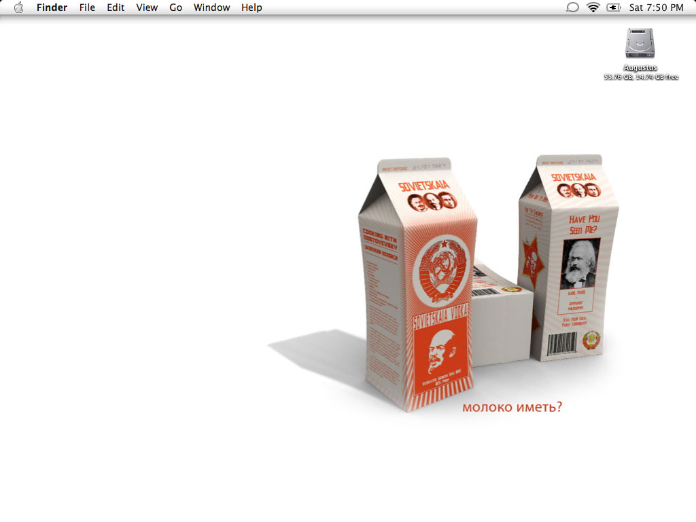696x522 pixels.
Task: Click the battery power status icon
Action: (614, 7)
